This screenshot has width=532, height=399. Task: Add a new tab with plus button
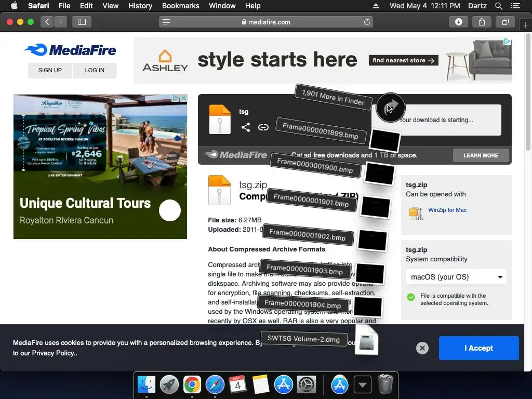525,25
